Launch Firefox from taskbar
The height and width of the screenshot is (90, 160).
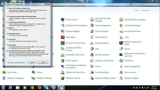click(x=39, y=87)
